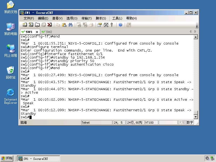The height and width of the screenshot is (162, 216).
Task: Click the grayed Auto Print printer icon
Action: pos(91,25)
